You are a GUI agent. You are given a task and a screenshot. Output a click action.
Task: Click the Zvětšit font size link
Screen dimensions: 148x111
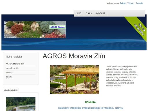point(123,3)
